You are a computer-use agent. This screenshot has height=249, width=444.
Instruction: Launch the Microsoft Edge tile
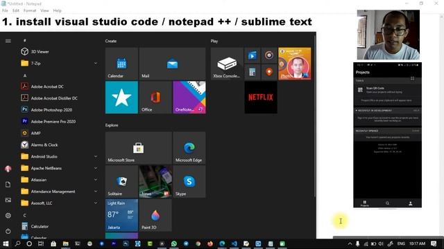coord(189,148)
